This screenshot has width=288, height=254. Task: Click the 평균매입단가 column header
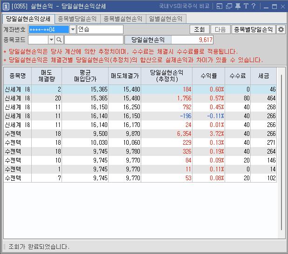pyautogui.click(x=85, y=76)
